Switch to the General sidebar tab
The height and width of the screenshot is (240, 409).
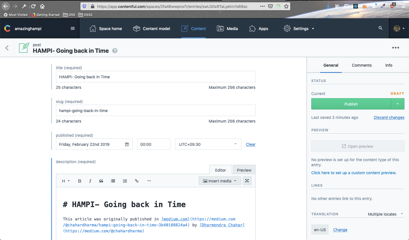pyautogui.click(x=331, y=65)
